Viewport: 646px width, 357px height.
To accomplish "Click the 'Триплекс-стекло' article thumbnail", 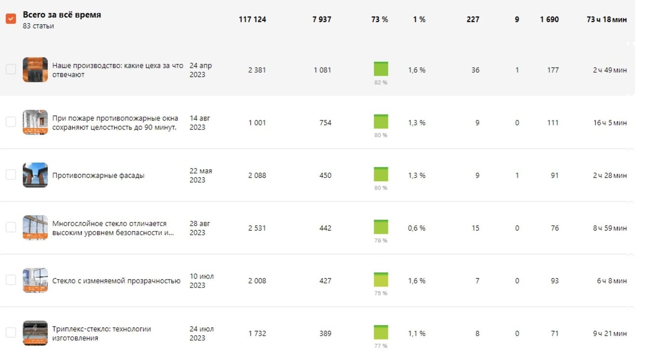I will pyautogui.click(x=35, y=333).
